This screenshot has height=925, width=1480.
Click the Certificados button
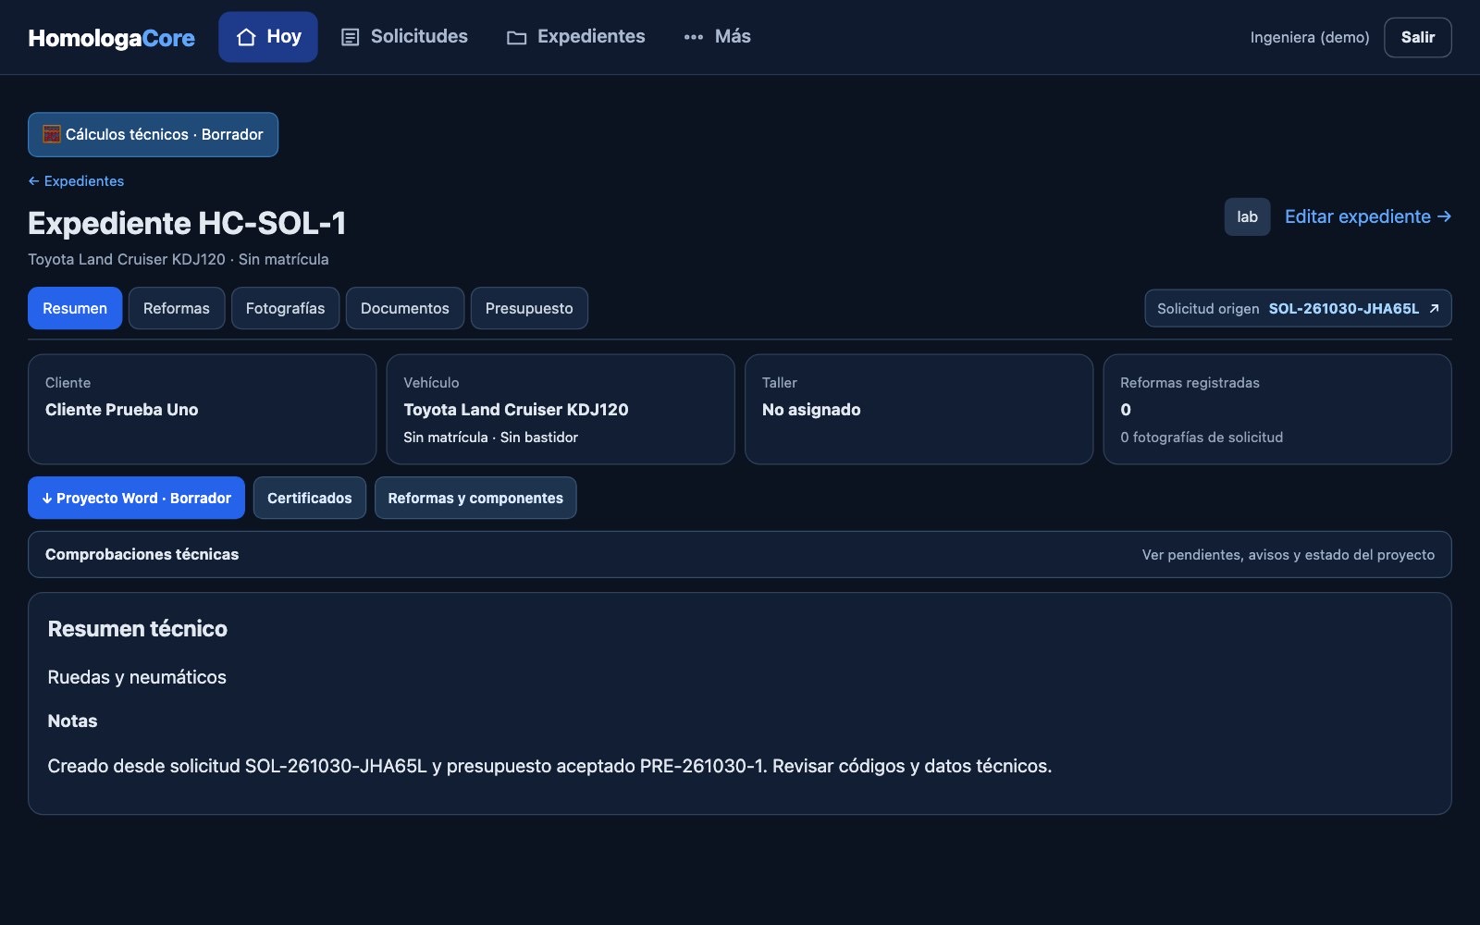[310, 498]
